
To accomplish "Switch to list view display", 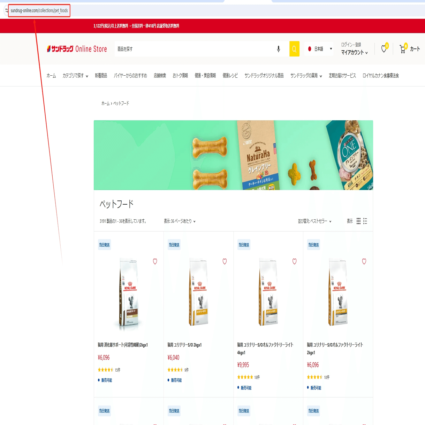I will pyautogui.click(x=365, y=221).
